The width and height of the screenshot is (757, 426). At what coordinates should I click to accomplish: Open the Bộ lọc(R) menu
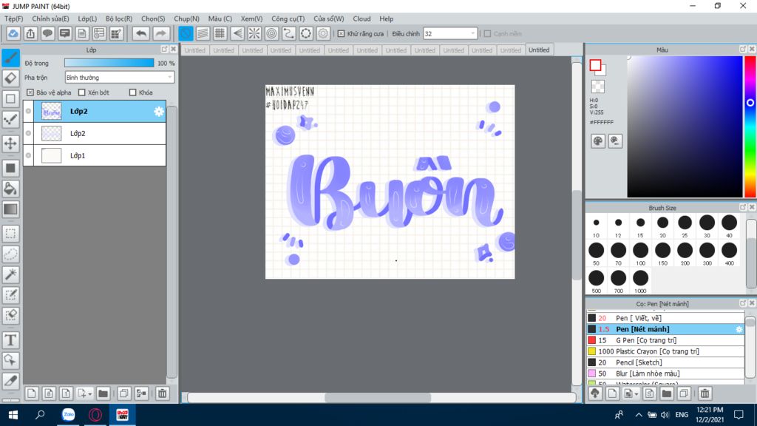119,18
